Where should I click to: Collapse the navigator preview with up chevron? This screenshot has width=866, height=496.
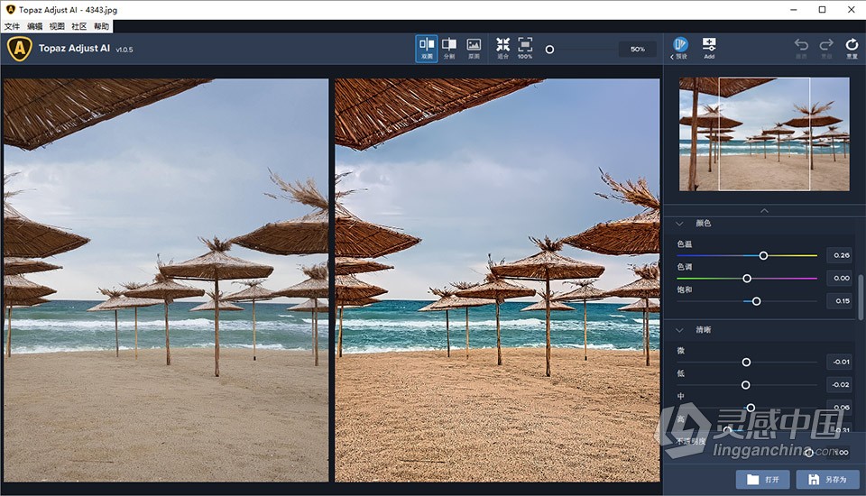[764, 210]
